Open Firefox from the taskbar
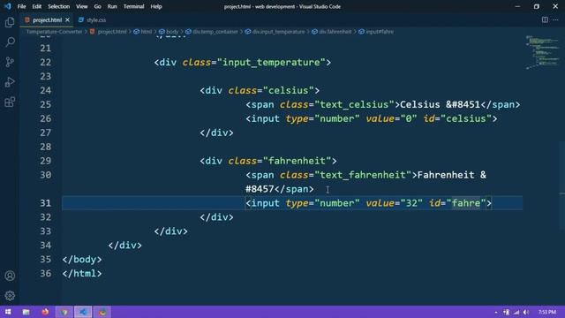The width and height of the screenshot is (565, 318). coord(45,312)
